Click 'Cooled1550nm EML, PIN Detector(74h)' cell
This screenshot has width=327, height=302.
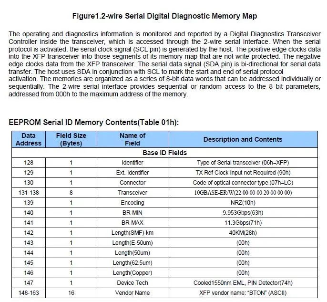(243, 283)
